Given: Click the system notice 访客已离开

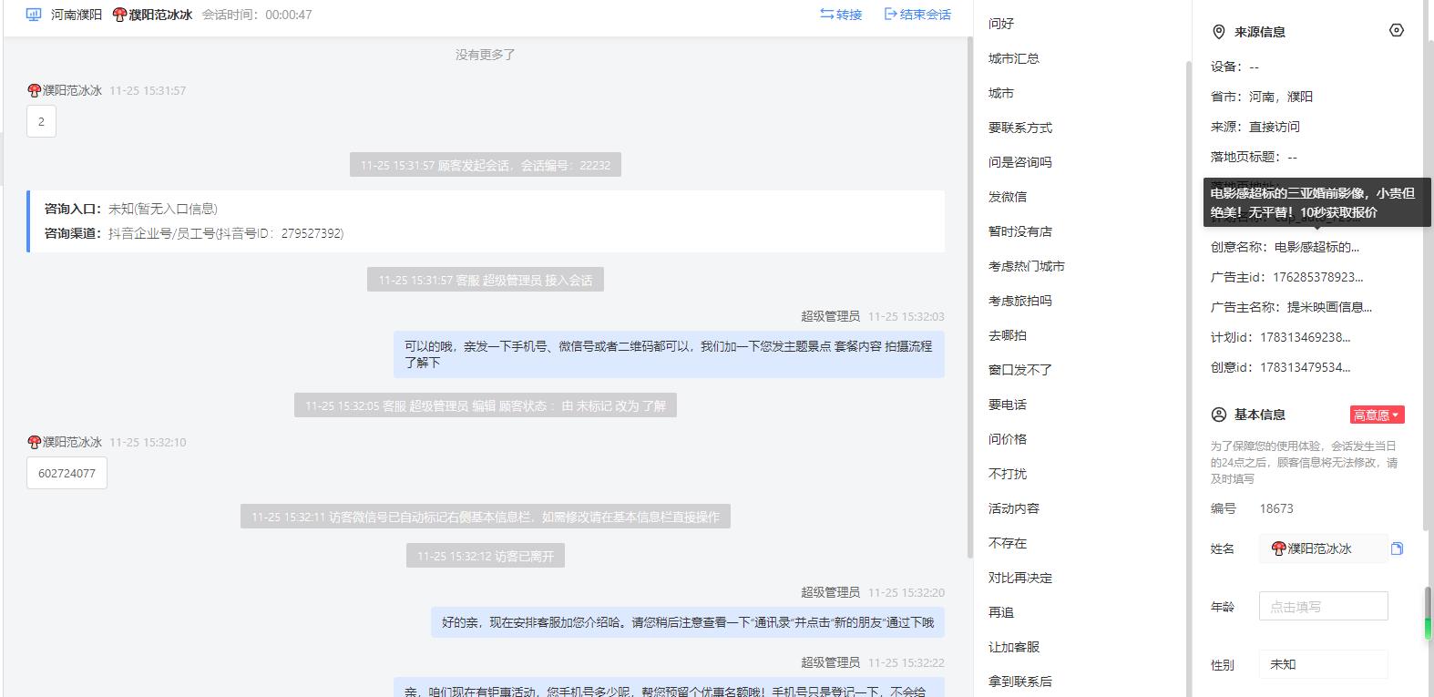Looking at the screenshot, I should pyautogui.click(x=486, y=556).
